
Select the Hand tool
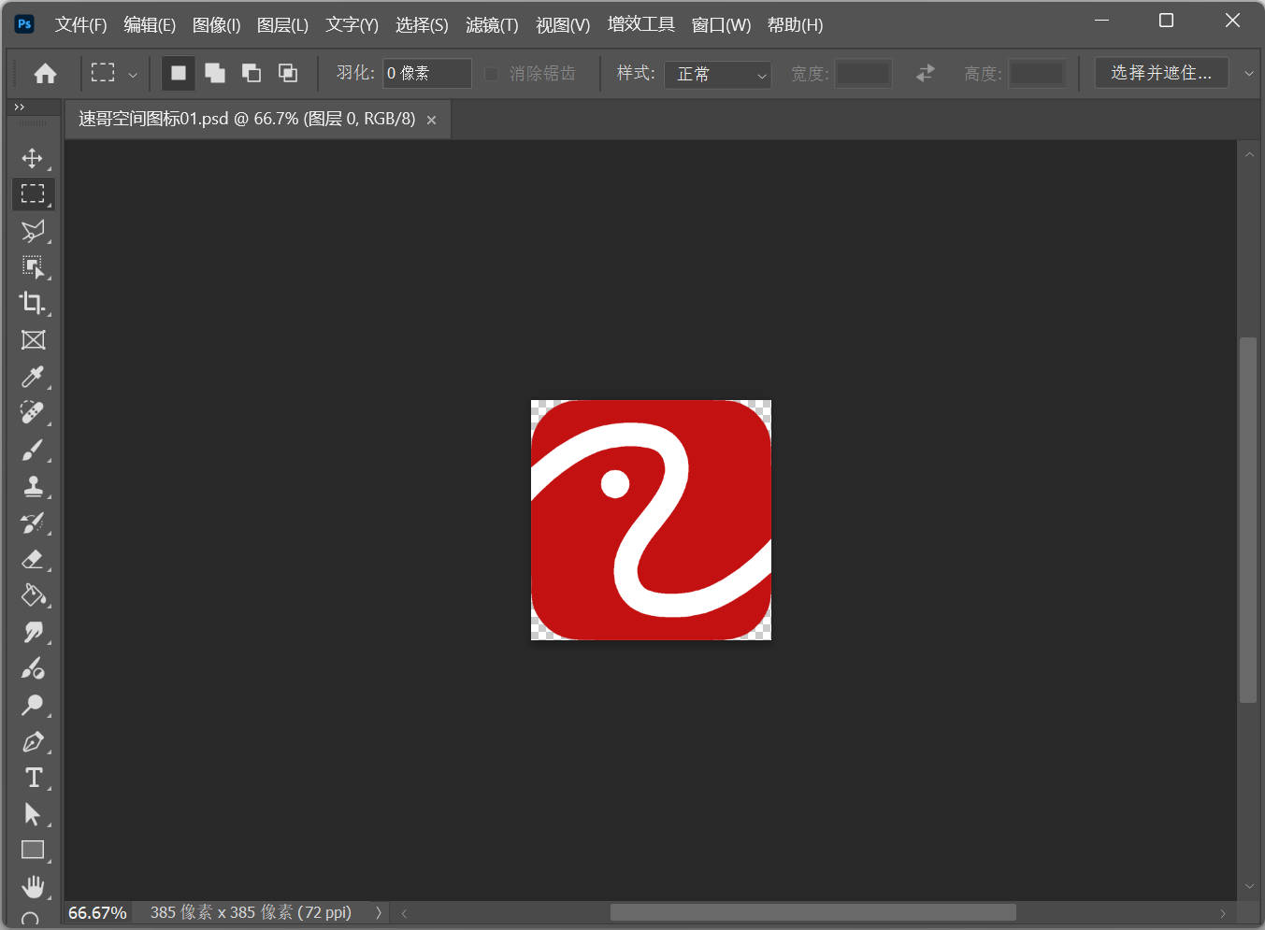(33, 886)
